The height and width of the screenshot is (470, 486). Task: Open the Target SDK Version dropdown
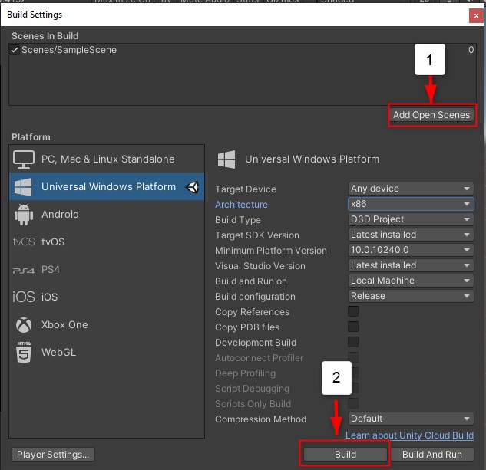click(411, 235)
